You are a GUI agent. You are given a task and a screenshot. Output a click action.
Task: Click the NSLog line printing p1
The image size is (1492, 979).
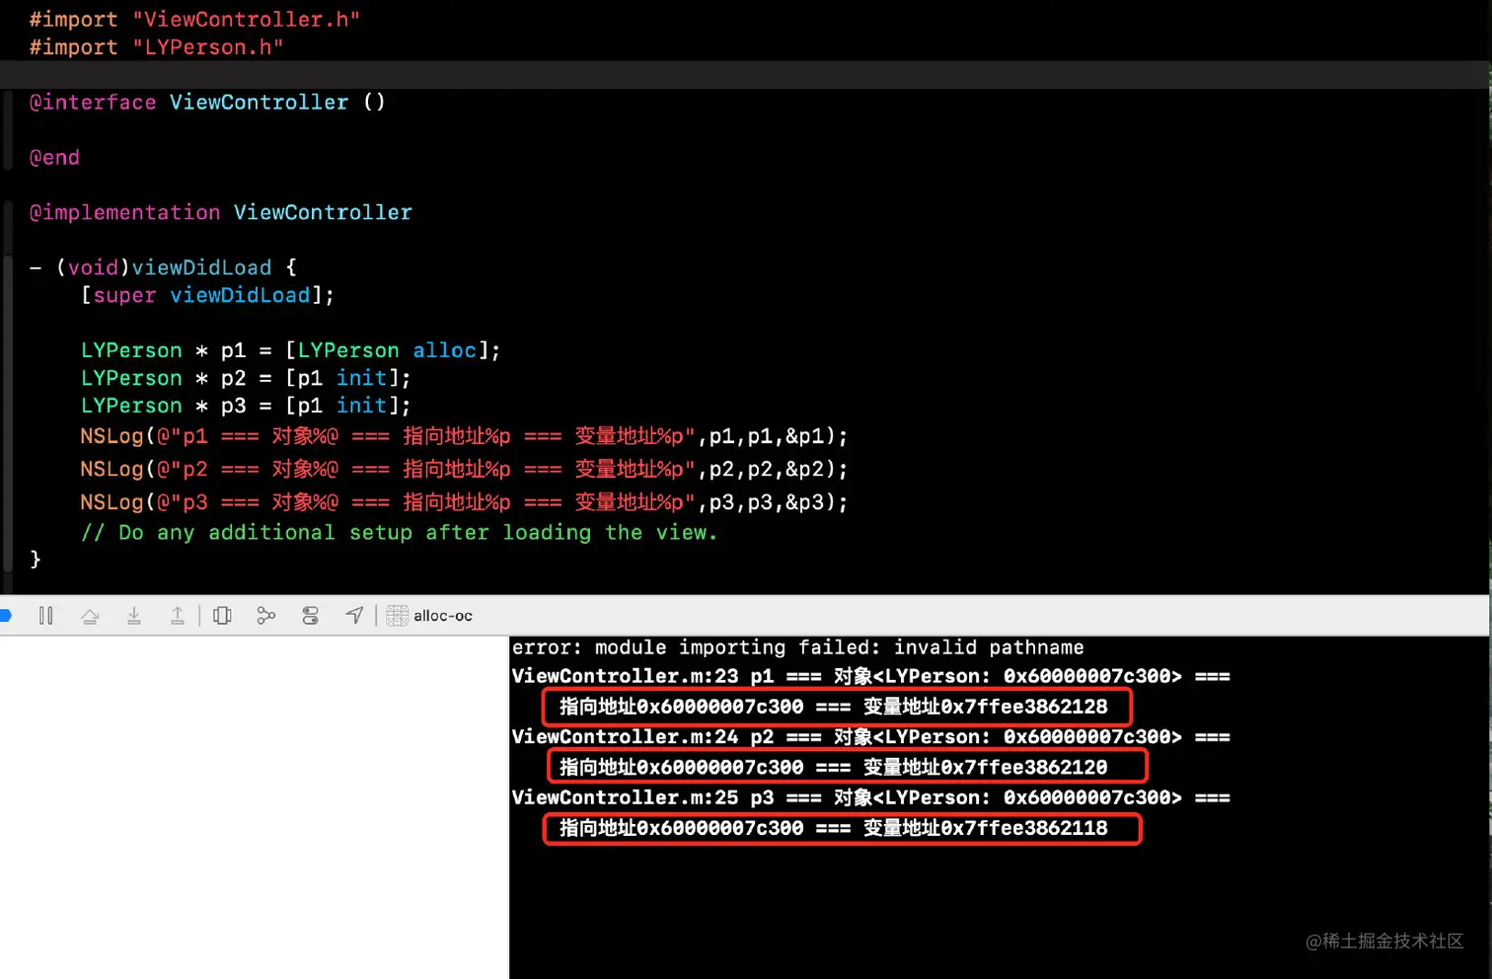[x=464, y=436]
